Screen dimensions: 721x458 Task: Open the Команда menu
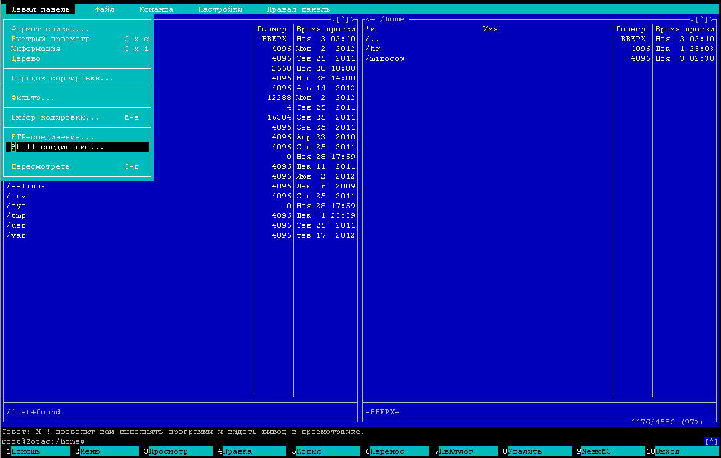coord(156,9)
